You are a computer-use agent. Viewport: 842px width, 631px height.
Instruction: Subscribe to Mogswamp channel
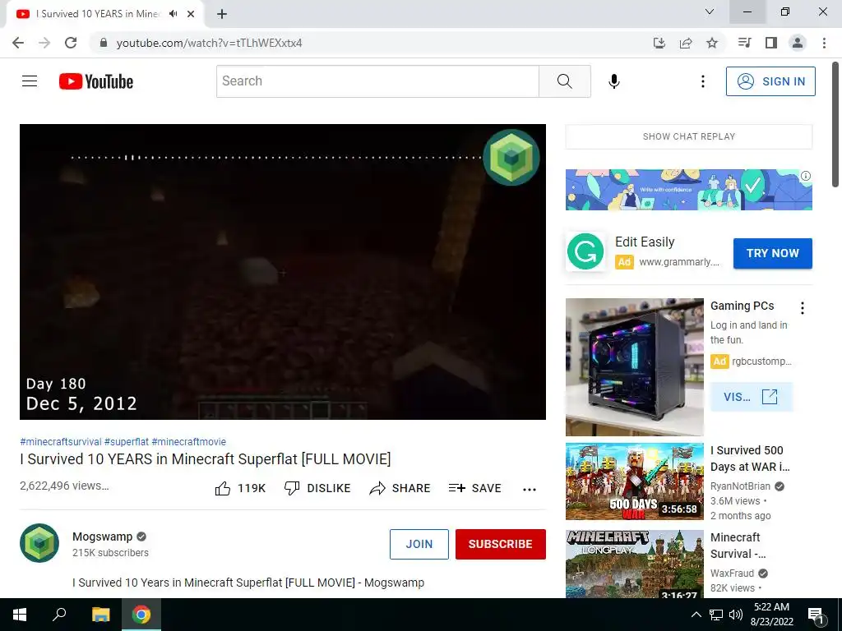click(501, 544)
